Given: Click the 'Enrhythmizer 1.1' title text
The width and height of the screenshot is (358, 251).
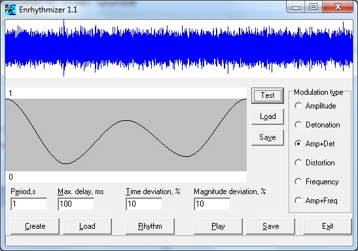Looking at the screenshot, I should 48,10.
